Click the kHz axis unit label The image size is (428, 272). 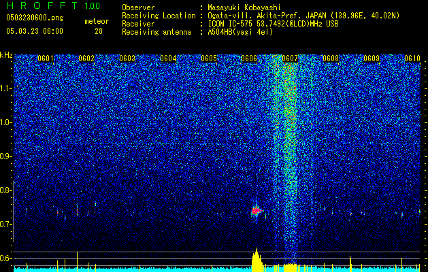(x=6, y=55)
